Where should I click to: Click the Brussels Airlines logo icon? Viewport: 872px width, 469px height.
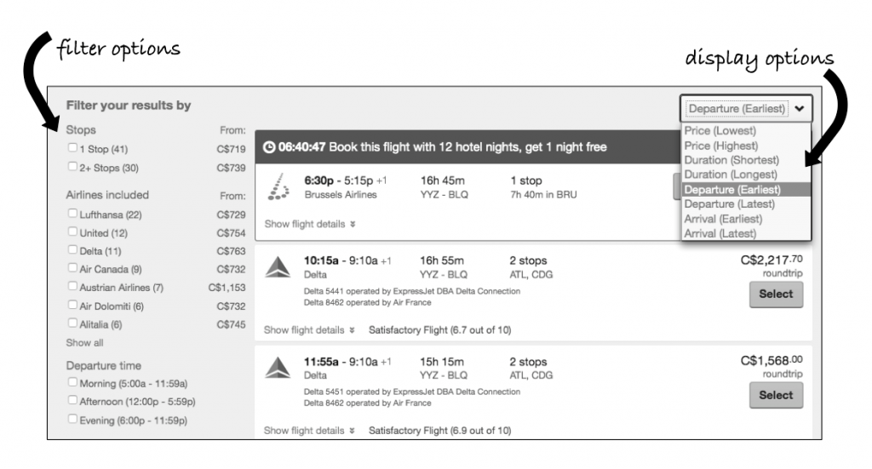[278, 186]
